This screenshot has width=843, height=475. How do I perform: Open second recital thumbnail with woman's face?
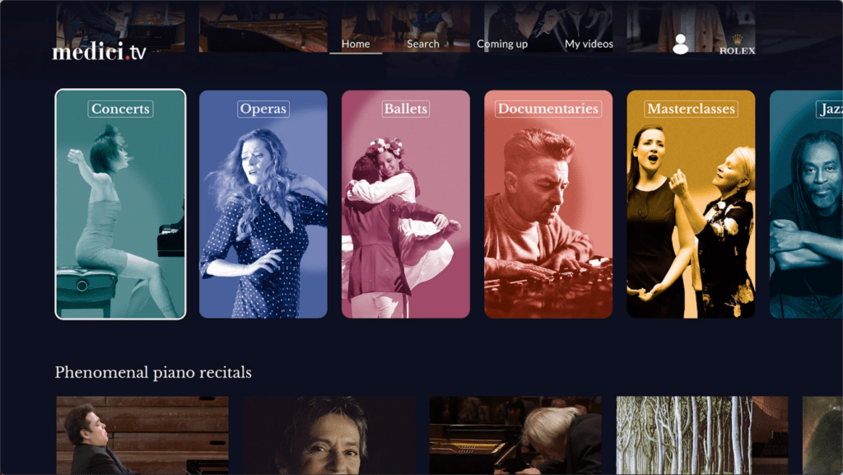point(329,435)
